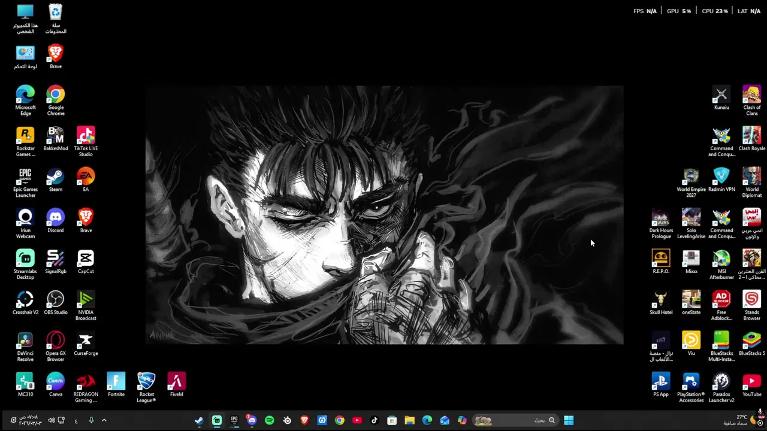Open Free Adblocker desktop shortcut
Image resolution: width=767 pixels, height=431 pixels.
(721, 305)
